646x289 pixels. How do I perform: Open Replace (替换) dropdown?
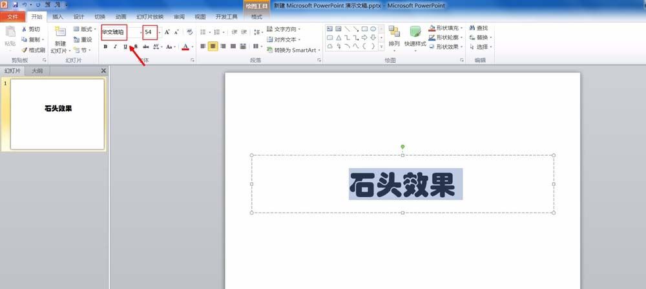[x=481, y=37]
